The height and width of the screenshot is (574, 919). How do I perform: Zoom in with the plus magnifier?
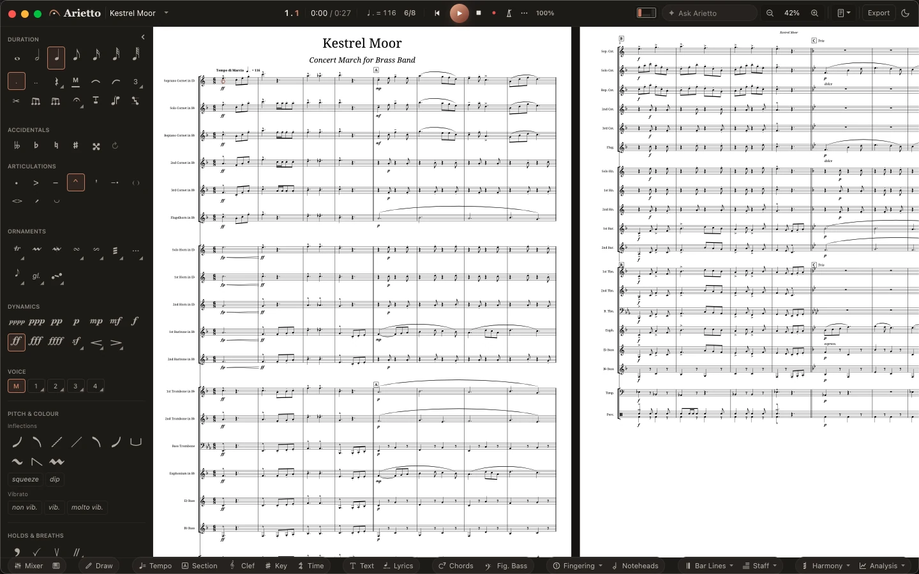click(814, 13)
